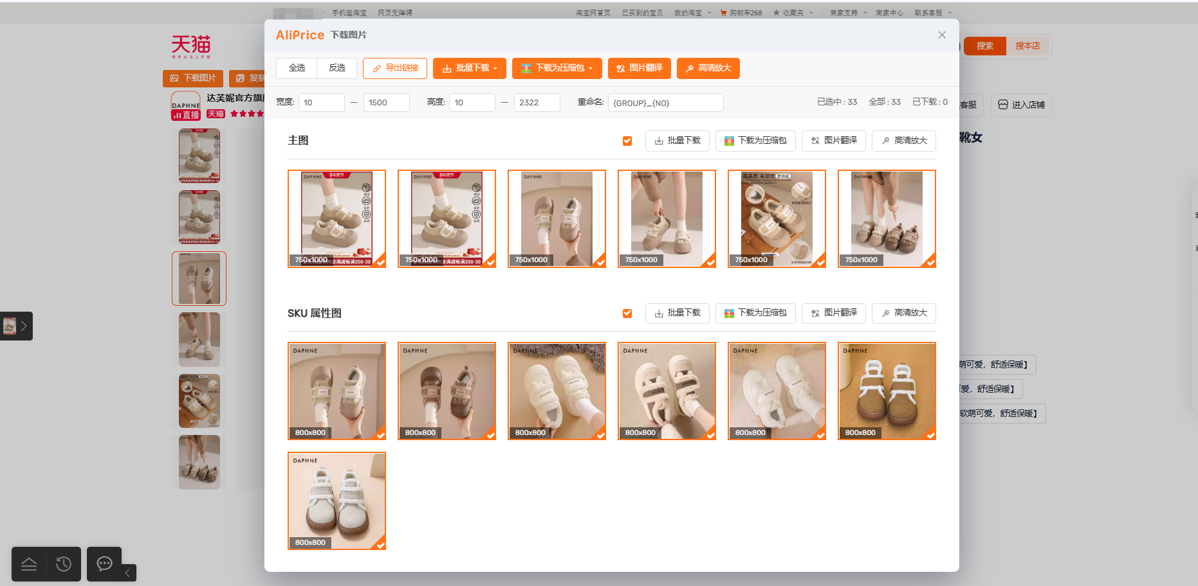Click 批量下载 in the SKU 属性图 section
Viewport: 1198px width, 586px height.
[677, 313]
